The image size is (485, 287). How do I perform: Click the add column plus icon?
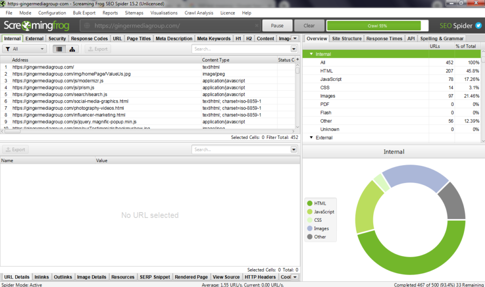point(297,59)
